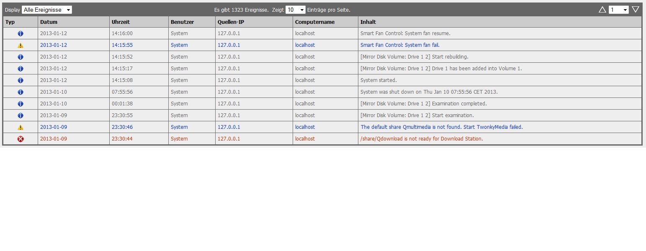Open the page number dropdown

pos(618,10)
